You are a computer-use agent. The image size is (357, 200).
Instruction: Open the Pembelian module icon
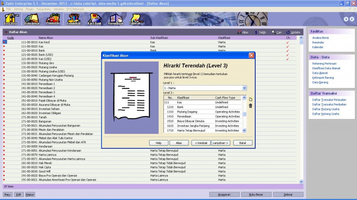(74, 19)
